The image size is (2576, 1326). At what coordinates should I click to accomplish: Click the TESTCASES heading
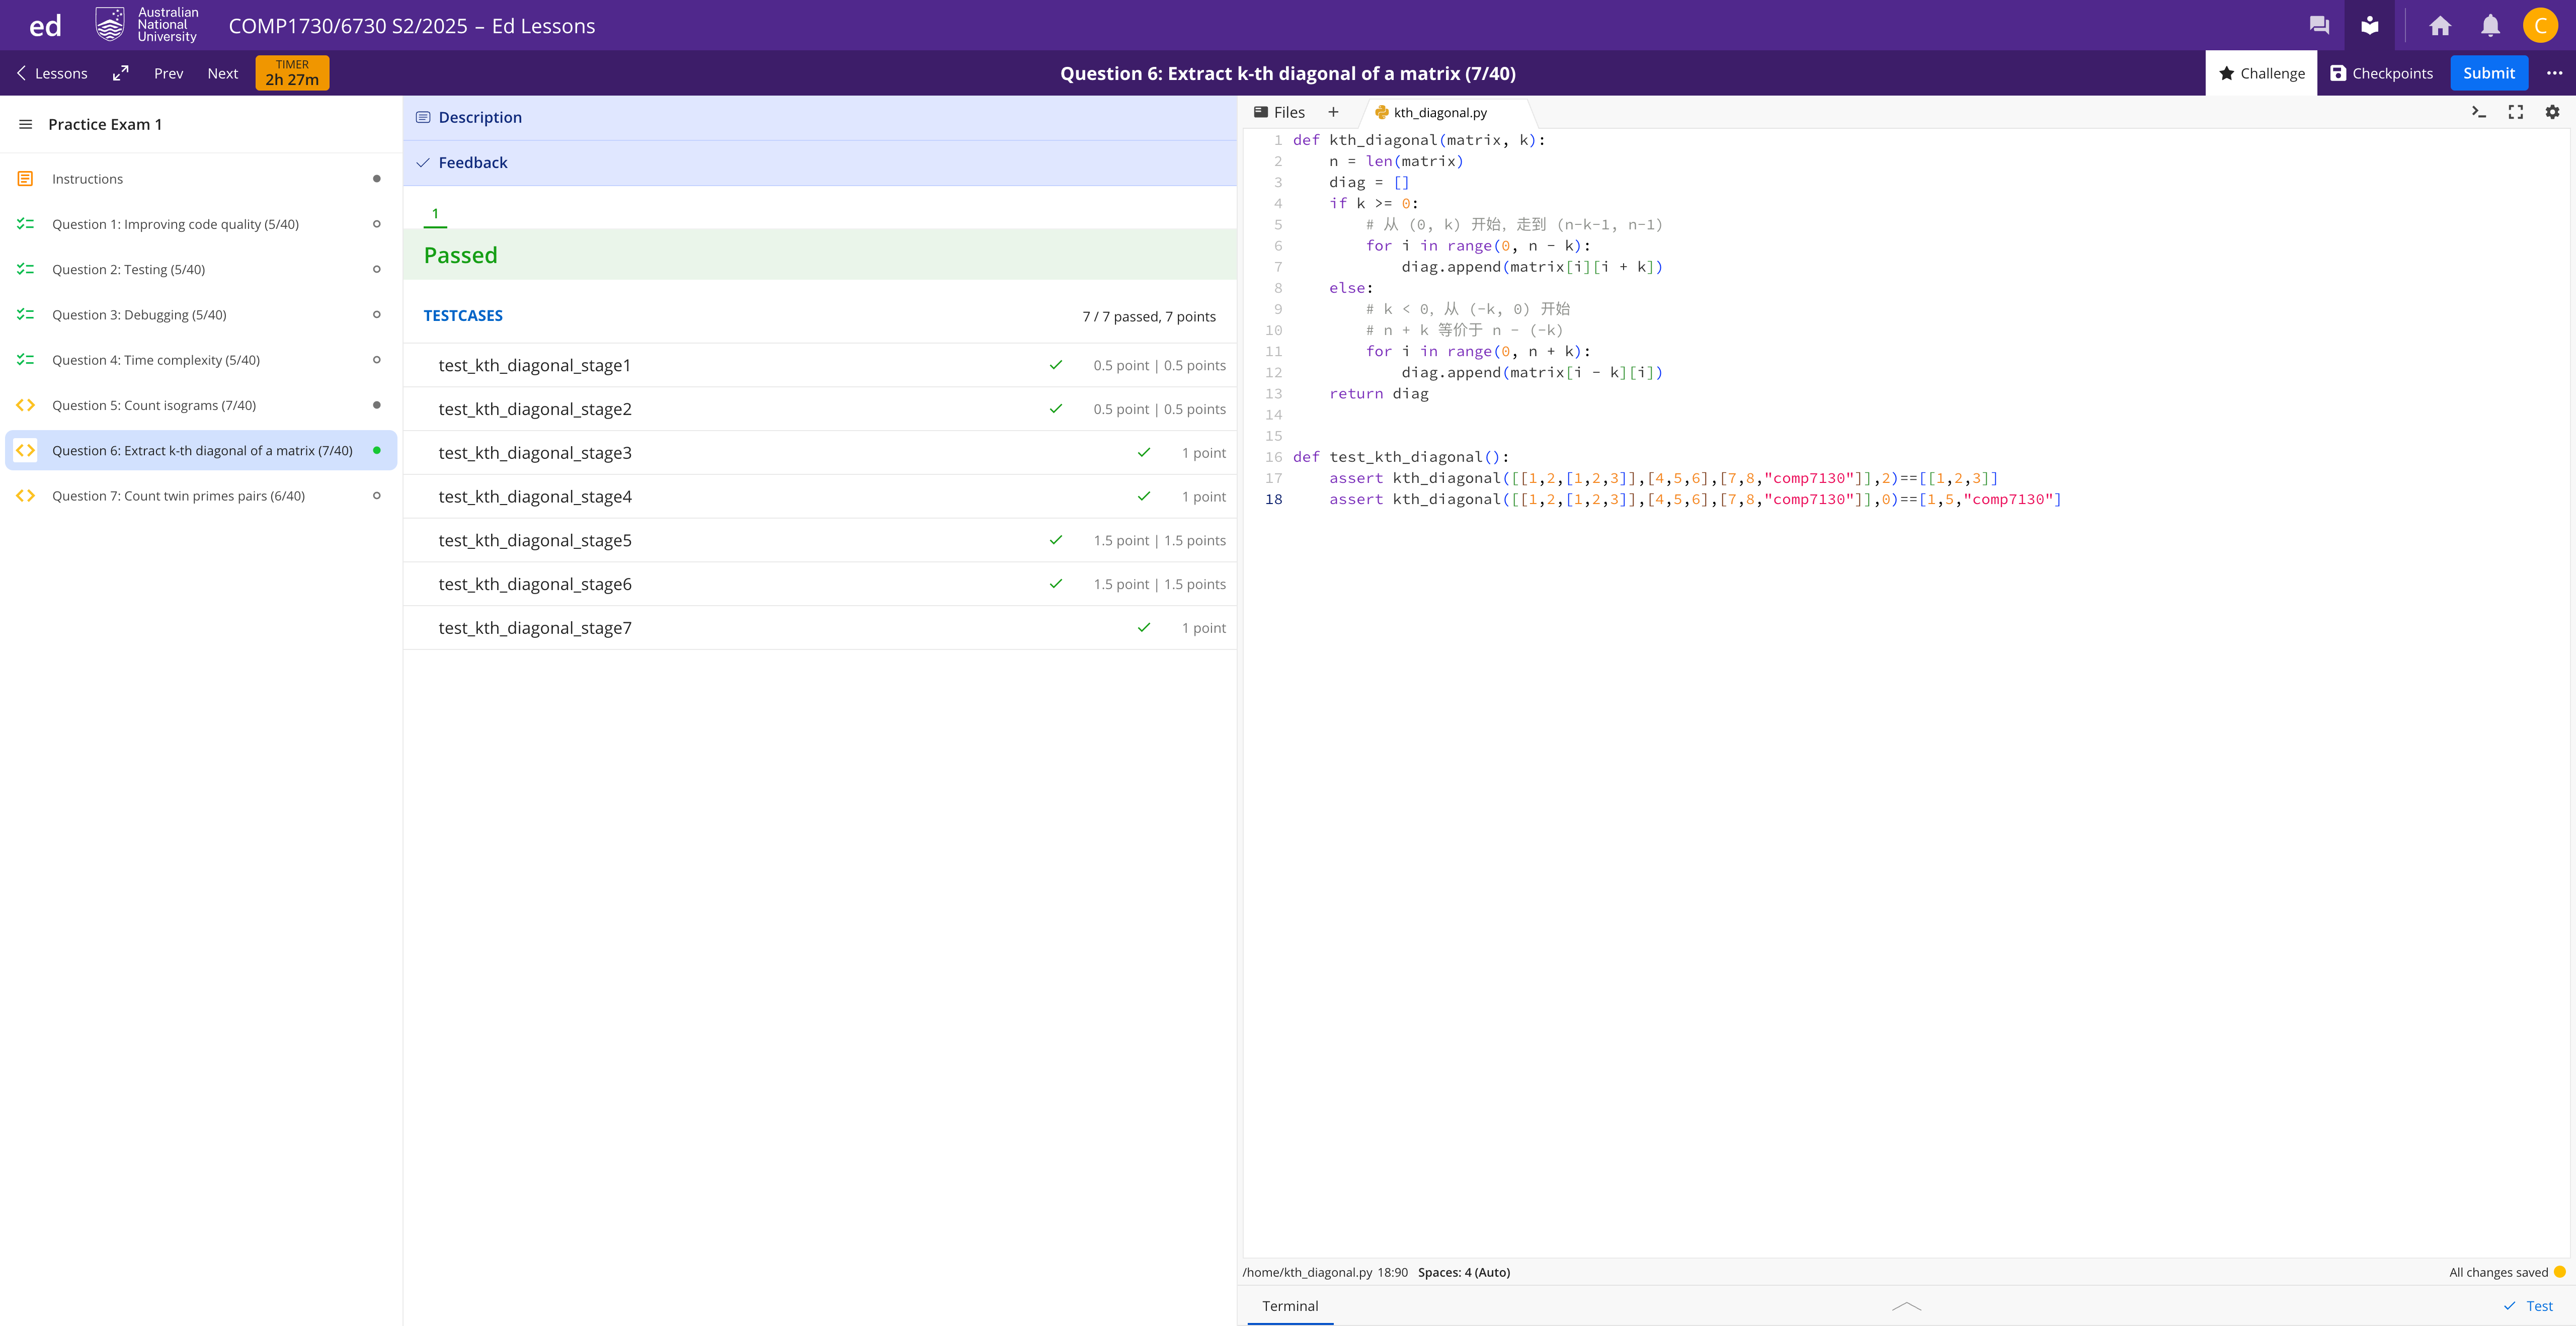click(x=463, y=316)
